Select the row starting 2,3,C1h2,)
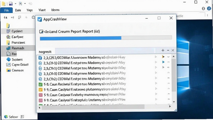 pyautogui.click(x=104, y=79)
